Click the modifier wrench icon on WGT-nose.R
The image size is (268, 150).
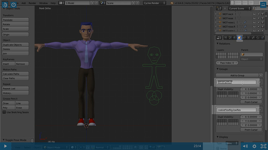point(245,27)
